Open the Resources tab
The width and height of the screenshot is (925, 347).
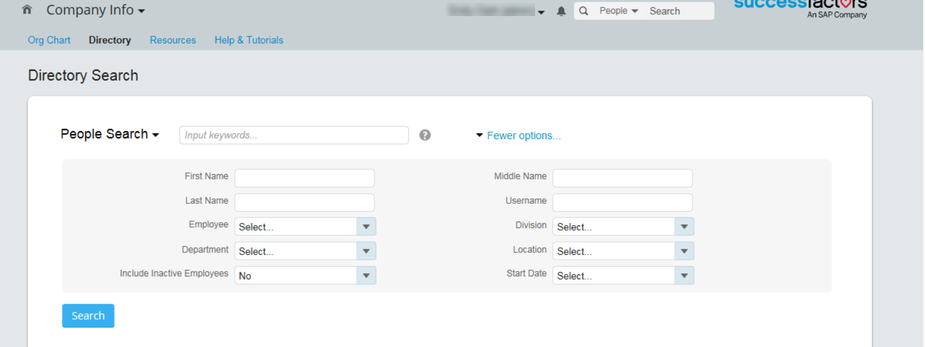[x=173, y=40]
